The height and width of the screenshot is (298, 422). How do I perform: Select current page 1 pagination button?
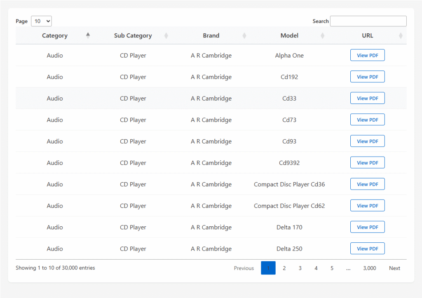[268, 268]
